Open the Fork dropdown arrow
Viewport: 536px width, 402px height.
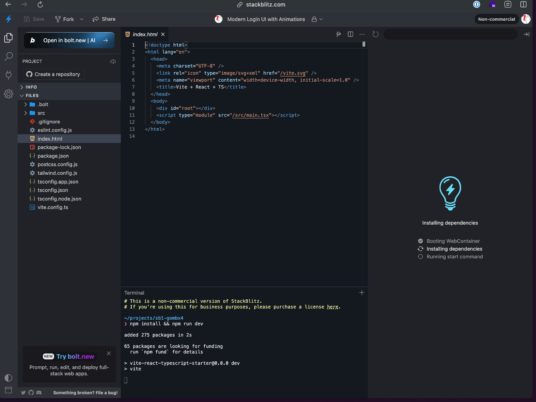click(x=82, y=19)
